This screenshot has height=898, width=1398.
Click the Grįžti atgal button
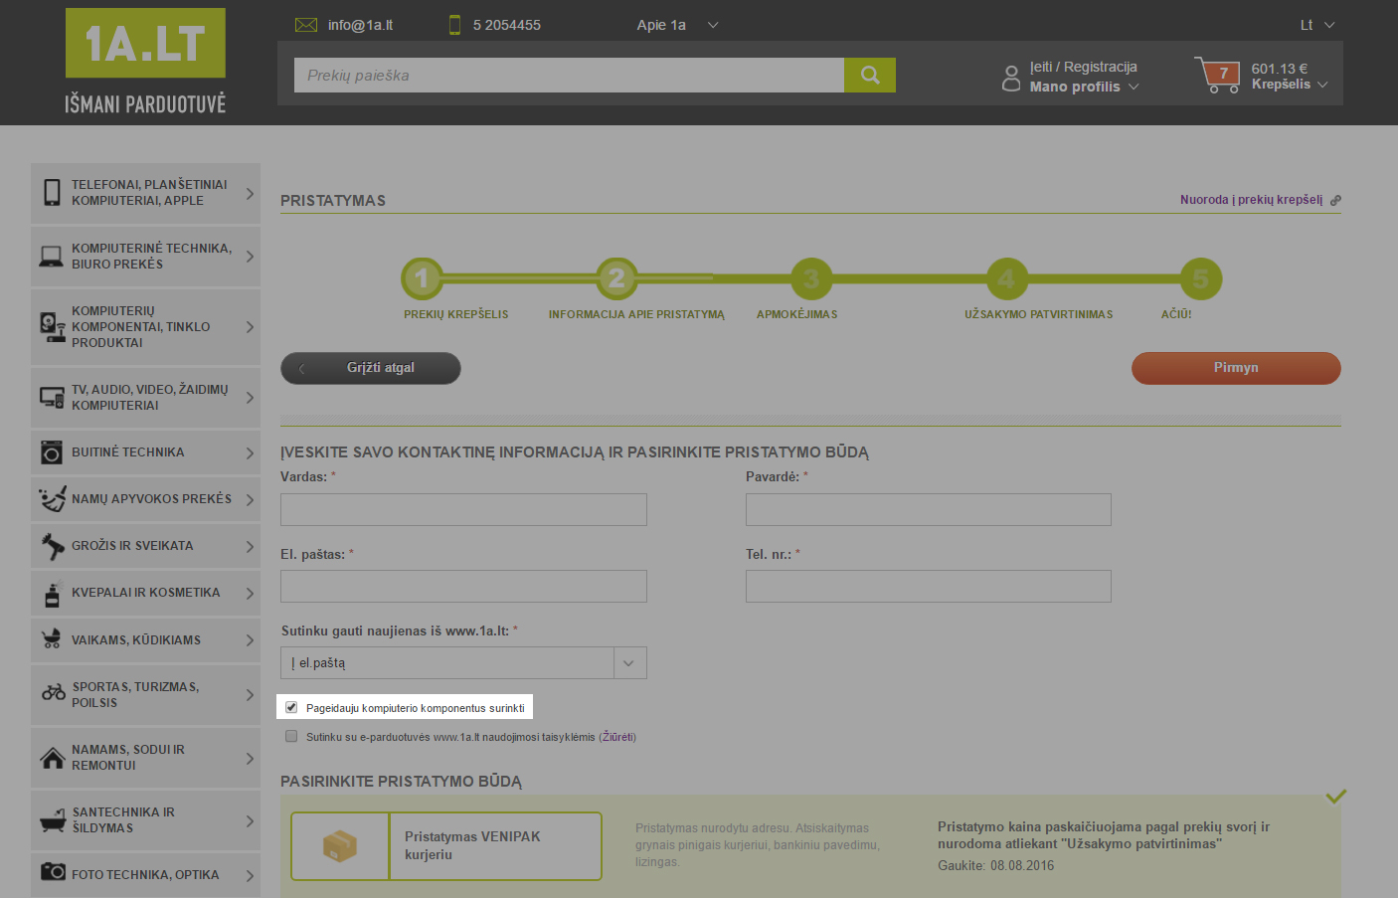[371, 368]
